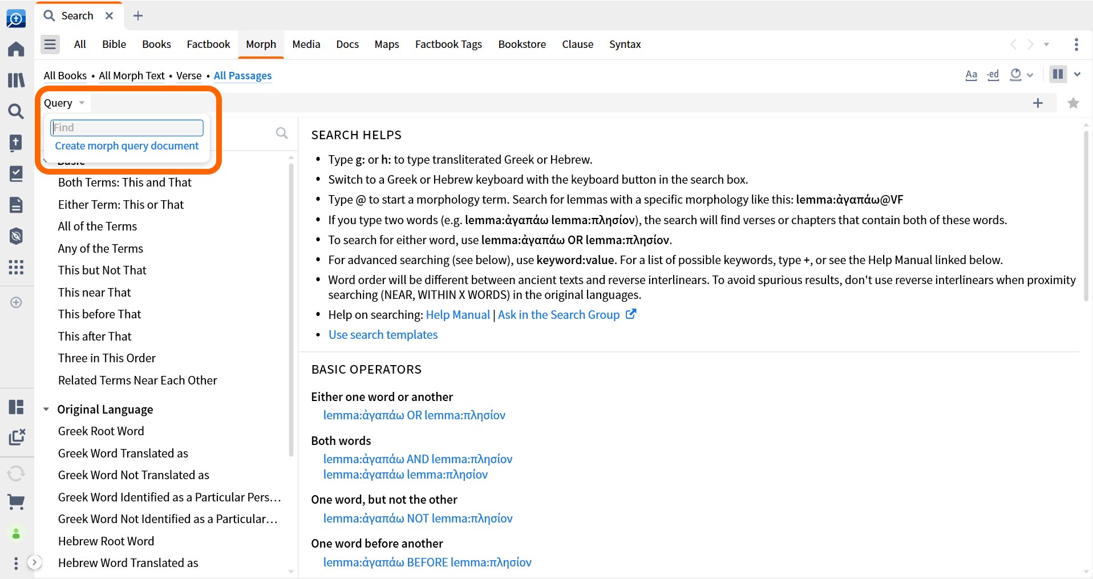Click the favorite star icon
This screenshot has width=1093, height=579.
point(1073,103)
